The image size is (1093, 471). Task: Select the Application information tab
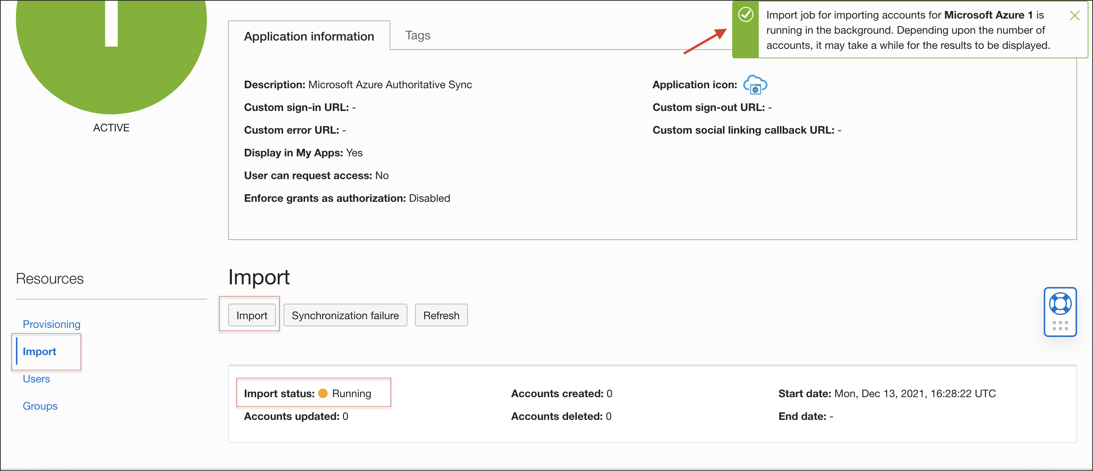[x=308, y=36]
